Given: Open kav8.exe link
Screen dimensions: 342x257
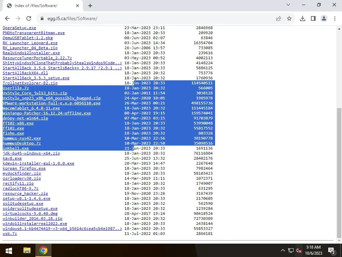Looking at the screenshot, I should 12,158.
